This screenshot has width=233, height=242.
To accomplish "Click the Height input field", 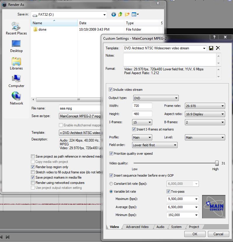I will [x=142, y=114].
